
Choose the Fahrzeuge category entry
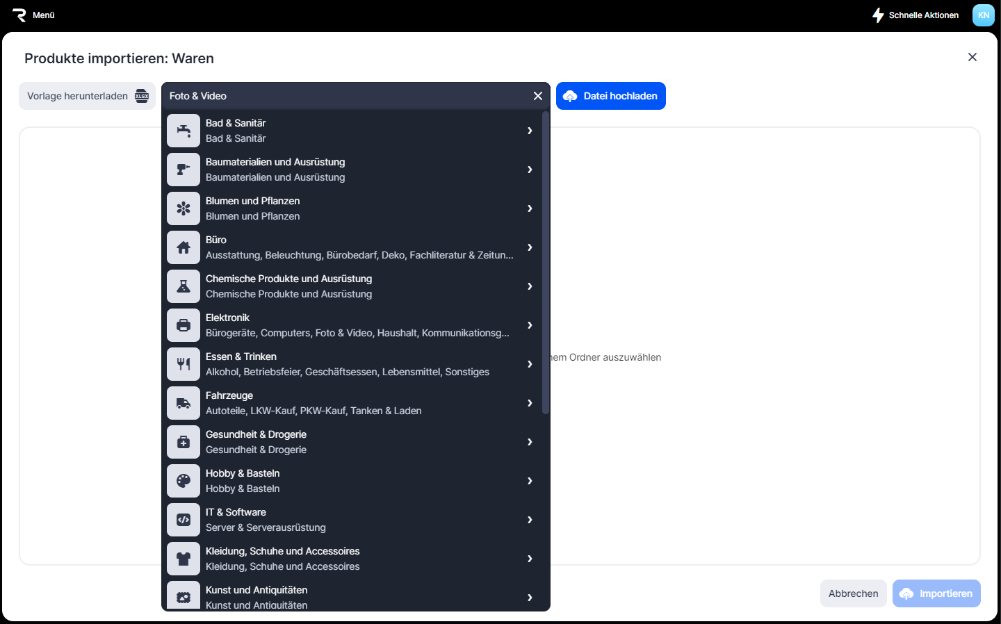[x=348, y=403]
